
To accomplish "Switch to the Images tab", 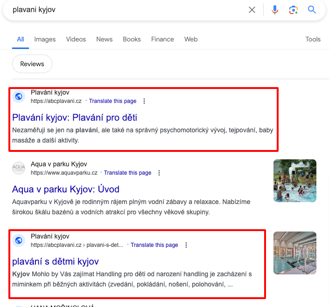I will click(45, 40).
